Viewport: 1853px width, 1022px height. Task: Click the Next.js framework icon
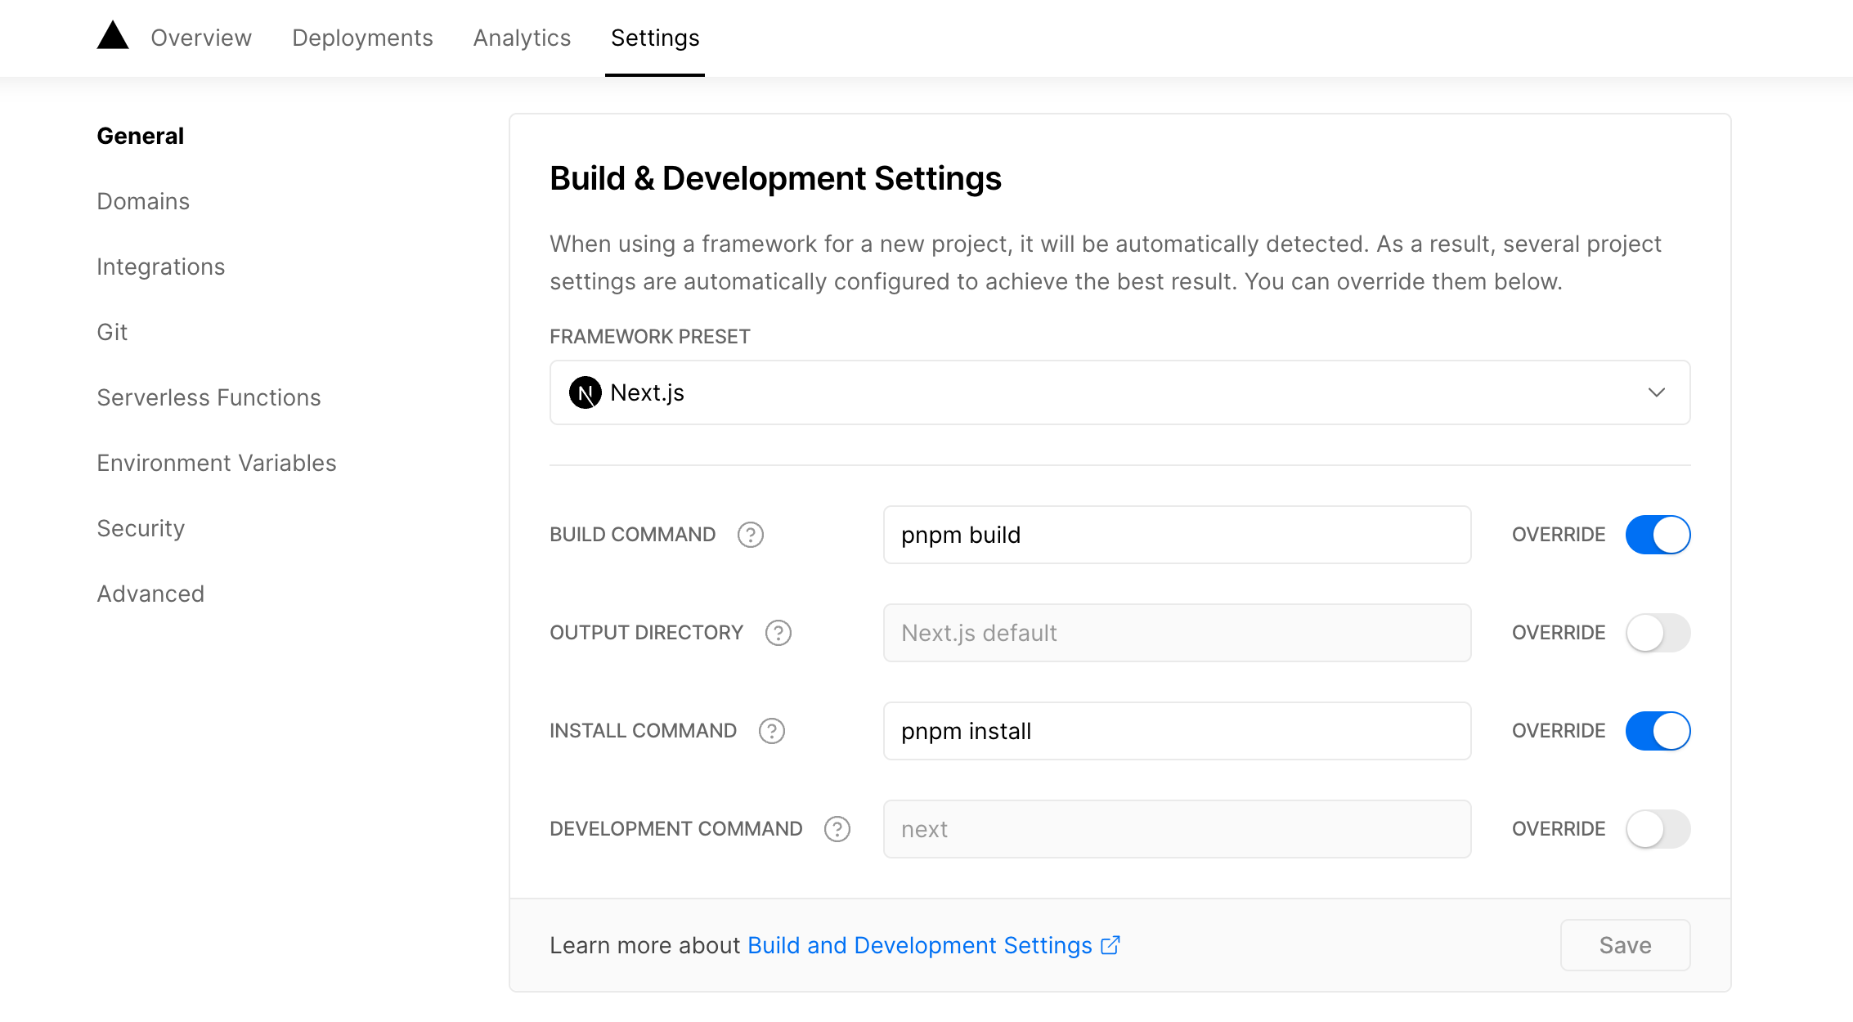584,392
